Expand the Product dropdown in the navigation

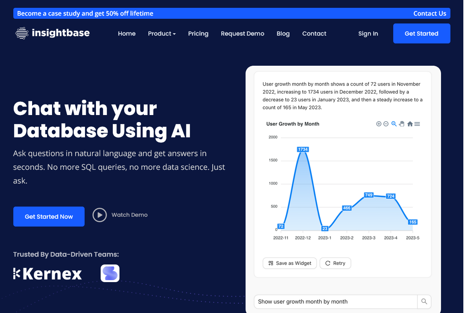(162, 34)
